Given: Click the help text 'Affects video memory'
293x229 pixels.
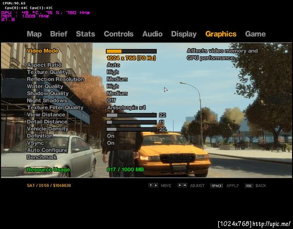Looking at the screenshot, I should click(x=222, y=54).
